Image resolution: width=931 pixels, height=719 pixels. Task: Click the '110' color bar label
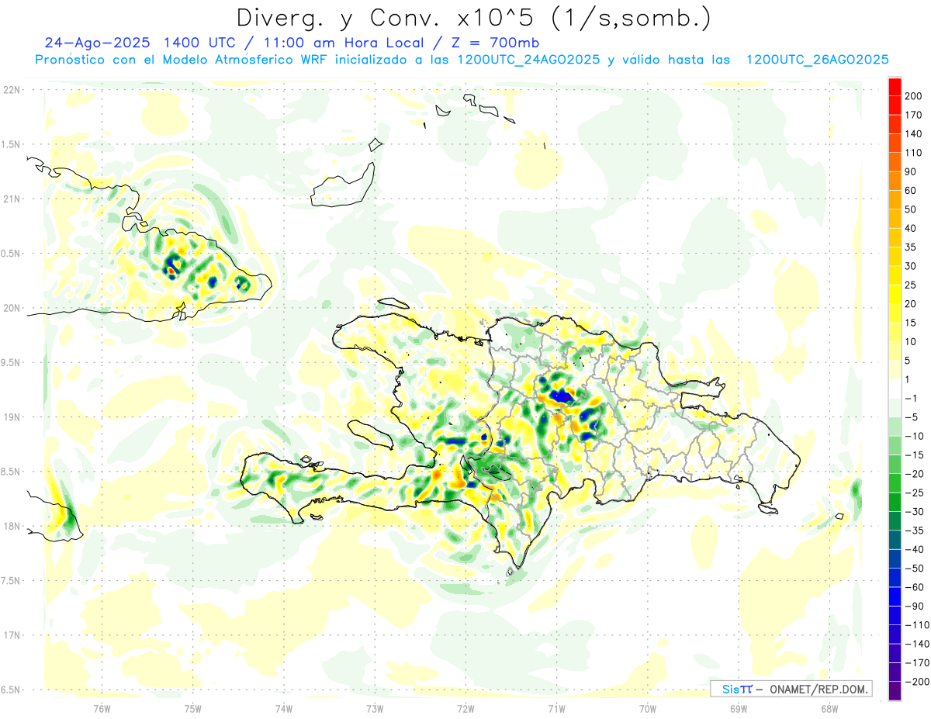(915, 153)
